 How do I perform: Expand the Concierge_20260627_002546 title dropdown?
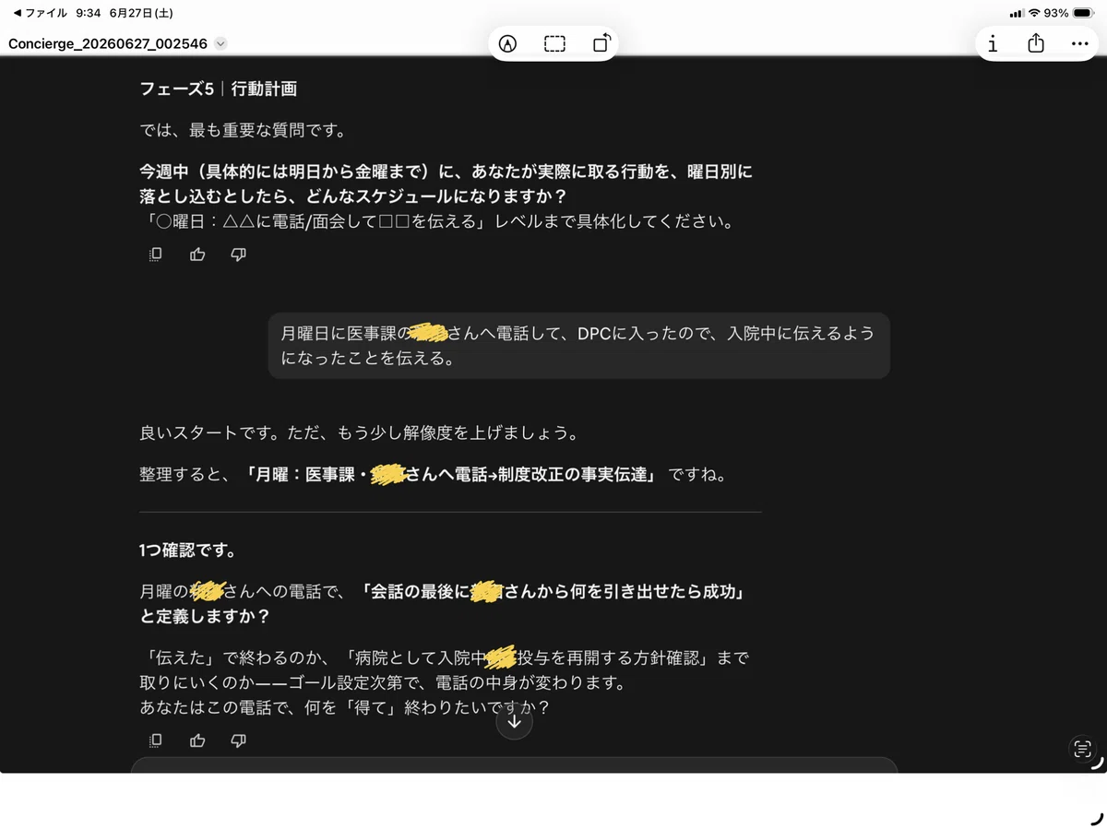point(220,43)
